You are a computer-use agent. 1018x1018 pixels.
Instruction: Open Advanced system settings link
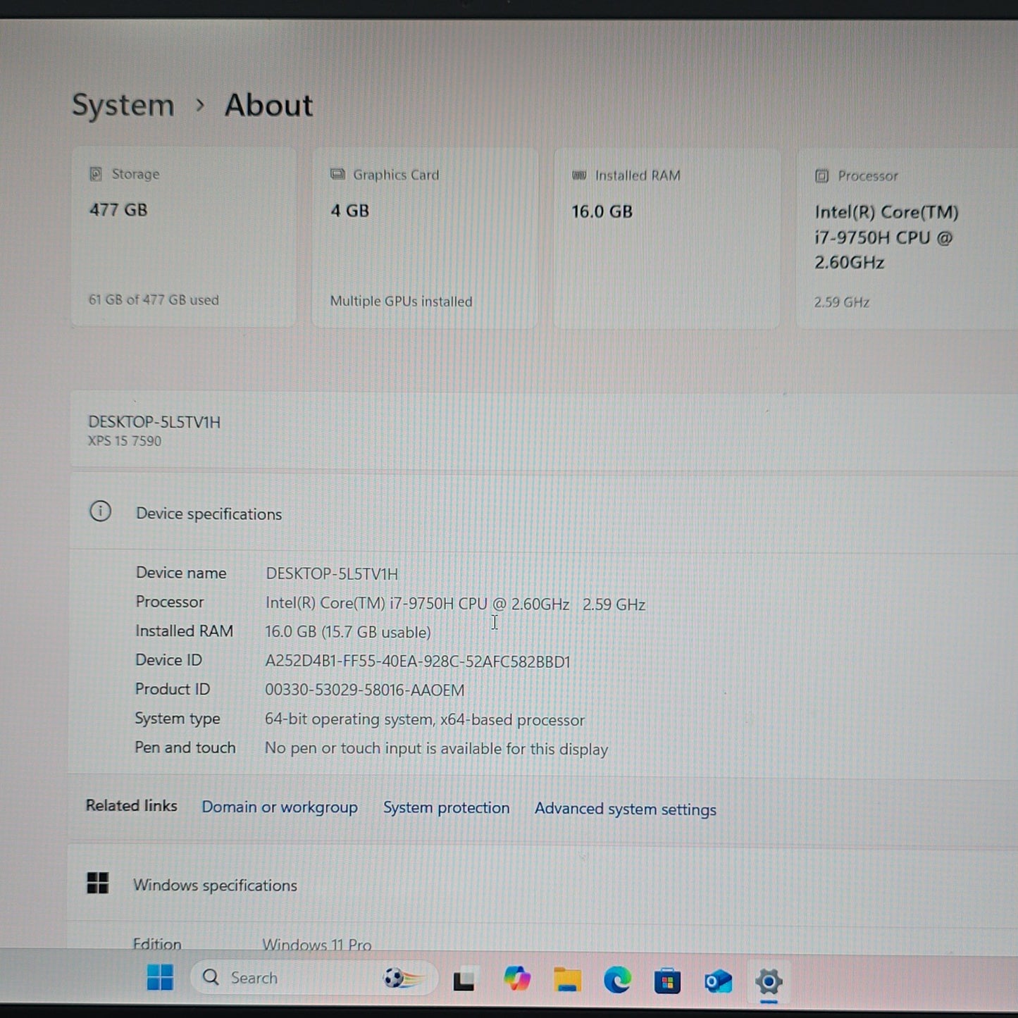pyautogui.click(x=625, y=809)
